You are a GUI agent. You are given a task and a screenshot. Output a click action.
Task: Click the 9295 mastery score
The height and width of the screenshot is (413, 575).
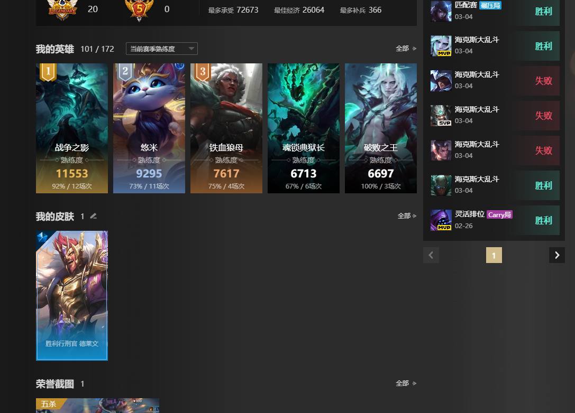pyautogui.click(x=149, y=174)
